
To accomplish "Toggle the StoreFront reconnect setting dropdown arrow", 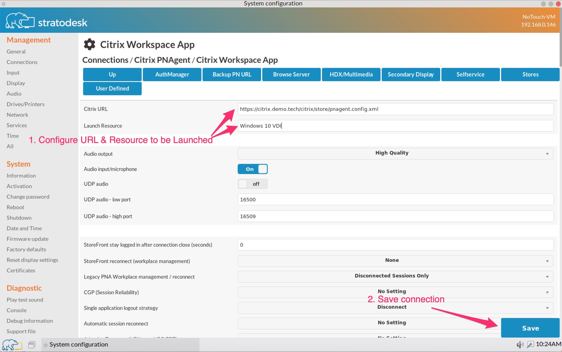I will pos(548,261).
